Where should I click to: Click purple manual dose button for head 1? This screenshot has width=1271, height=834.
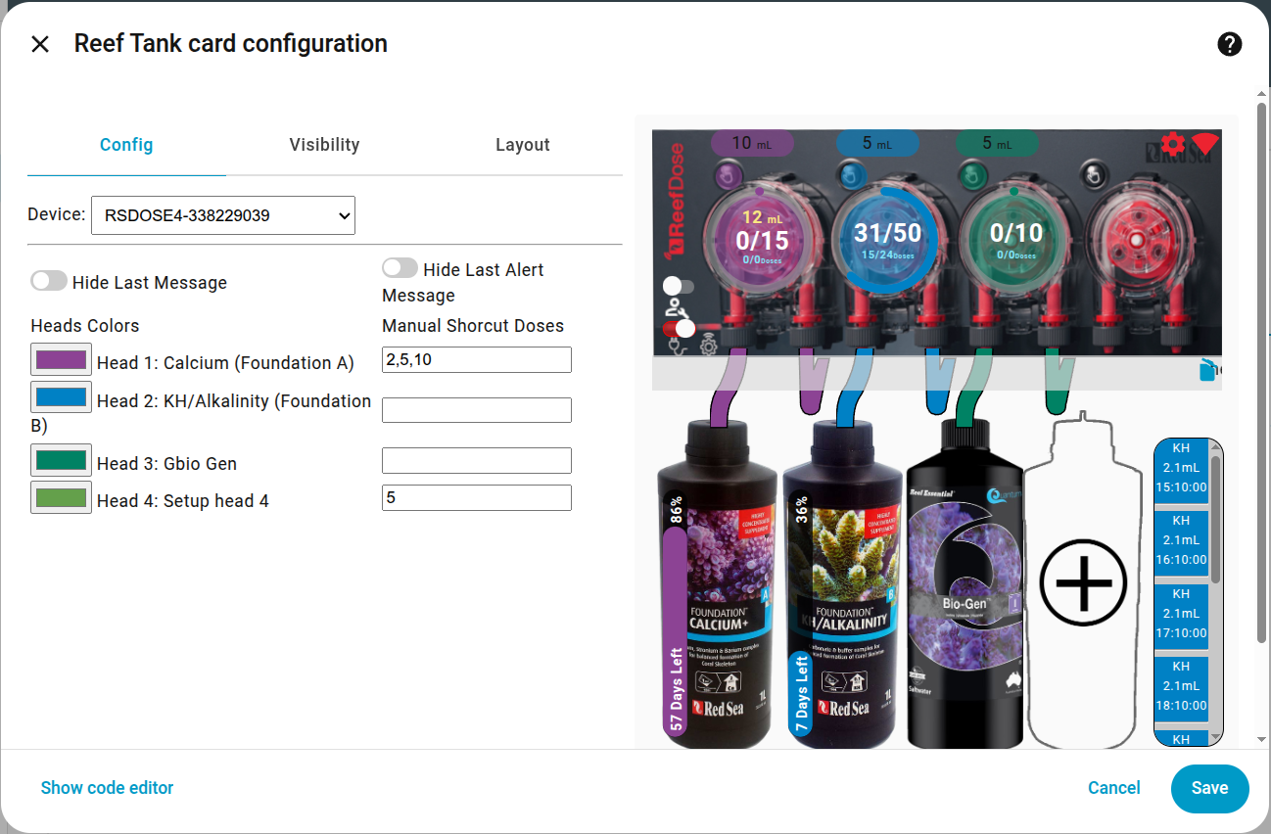coord(728,177)
